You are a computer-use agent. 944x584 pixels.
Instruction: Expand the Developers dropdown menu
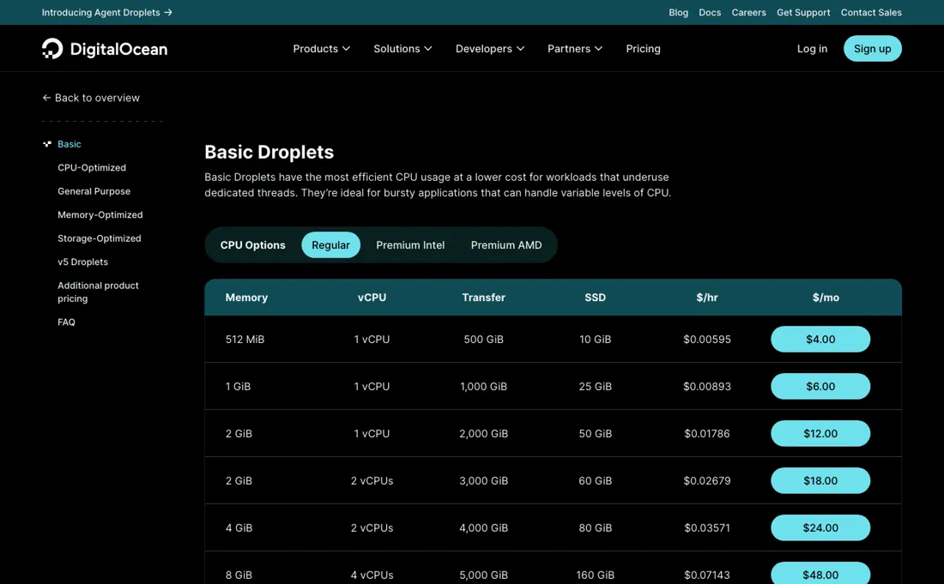pyautogui.click(x=489, y=49)
